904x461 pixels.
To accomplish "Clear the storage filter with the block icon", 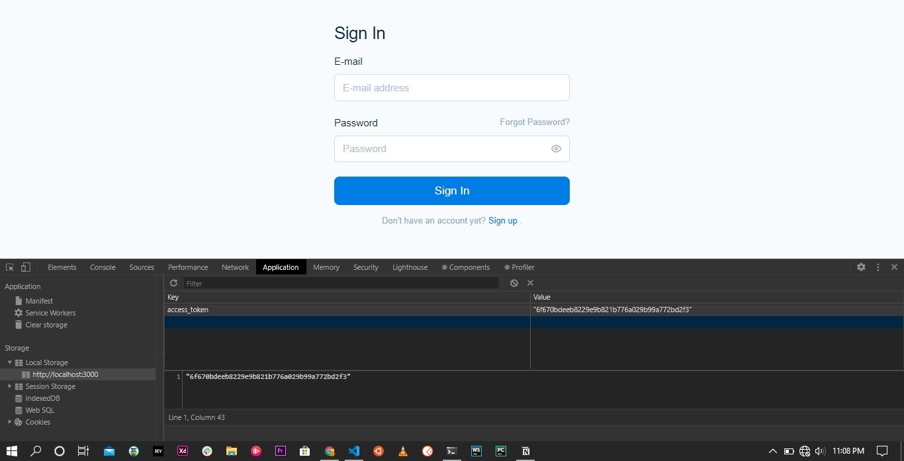I will point(514,283).
